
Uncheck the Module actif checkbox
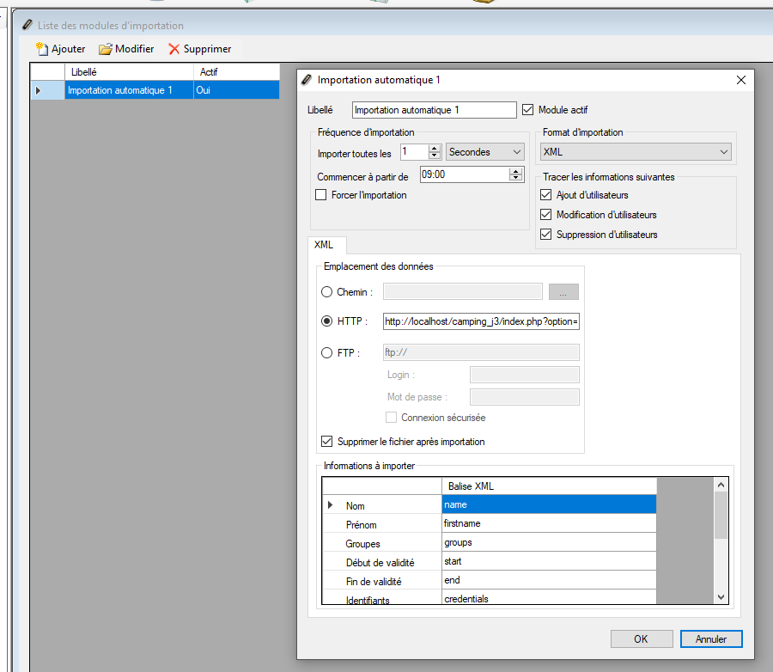tap(528, 110)
